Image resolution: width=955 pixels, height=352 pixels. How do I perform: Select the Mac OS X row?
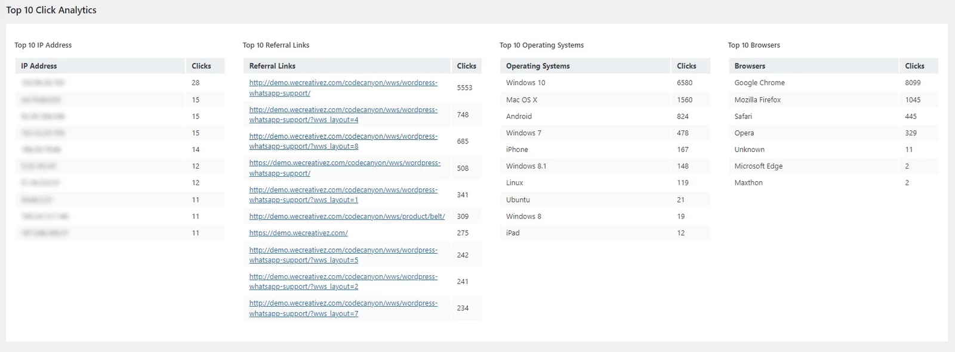522,100
